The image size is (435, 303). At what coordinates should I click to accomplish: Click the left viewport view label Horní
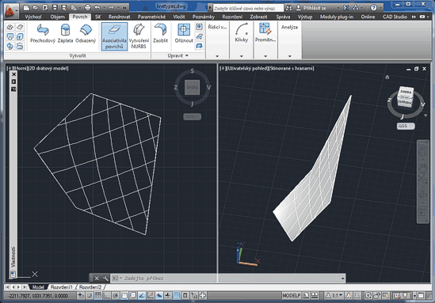point(21,68)
